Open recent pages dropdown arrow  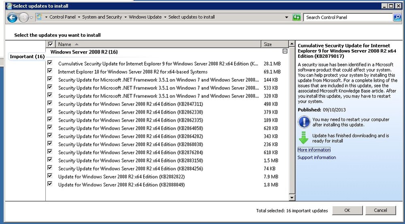click(x=31, y=17)
